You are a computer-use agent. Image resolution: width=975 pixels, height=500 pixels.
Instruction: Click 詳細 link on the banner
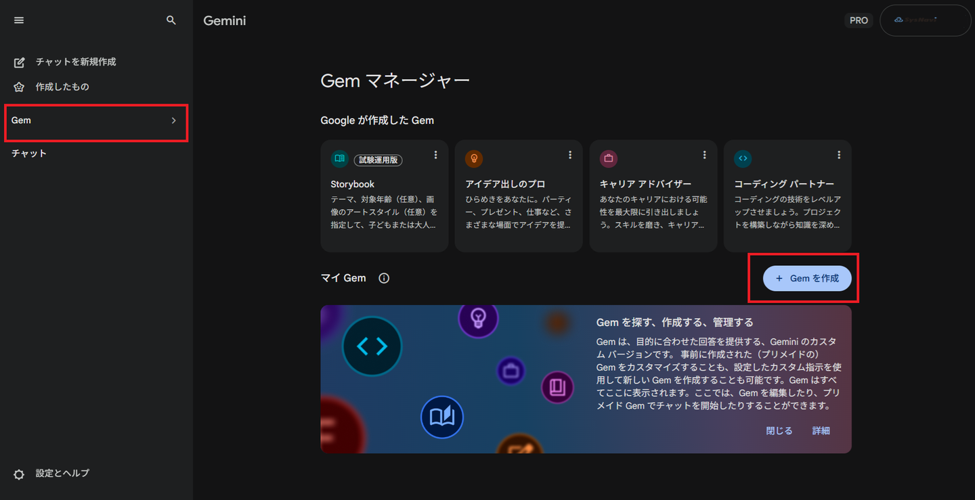click(x=821, y=430)
